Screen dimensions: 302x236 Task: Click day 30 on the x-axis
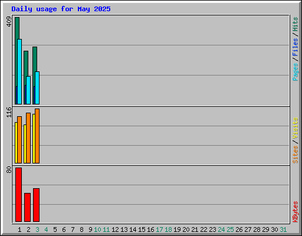tap(274, 230)
